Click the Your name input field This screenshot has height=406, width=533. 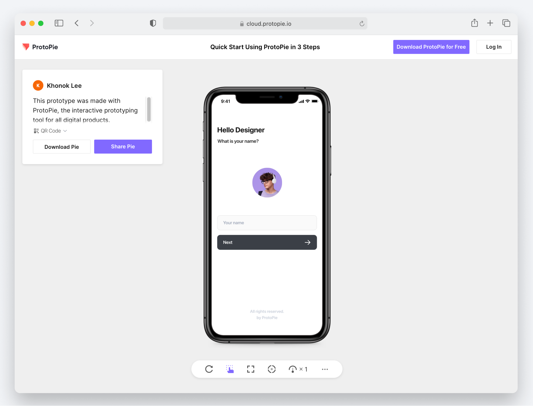[x=267, y=223]
